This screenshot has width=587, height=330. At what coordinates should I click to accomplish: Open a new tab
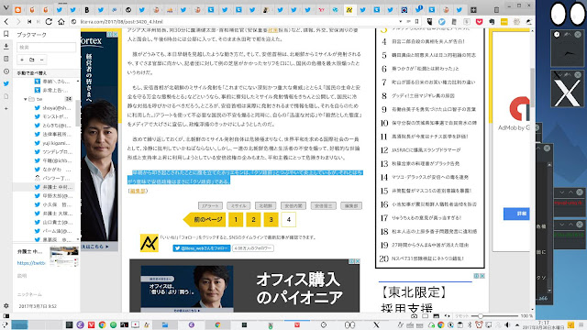[x=473, y=10]
